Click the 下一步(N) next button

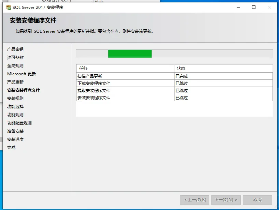[226, 200]
